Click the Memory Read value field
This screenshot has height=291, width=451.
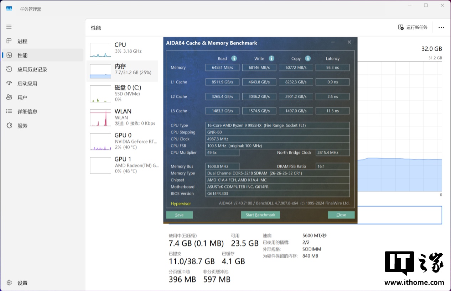tap(223, 68)
